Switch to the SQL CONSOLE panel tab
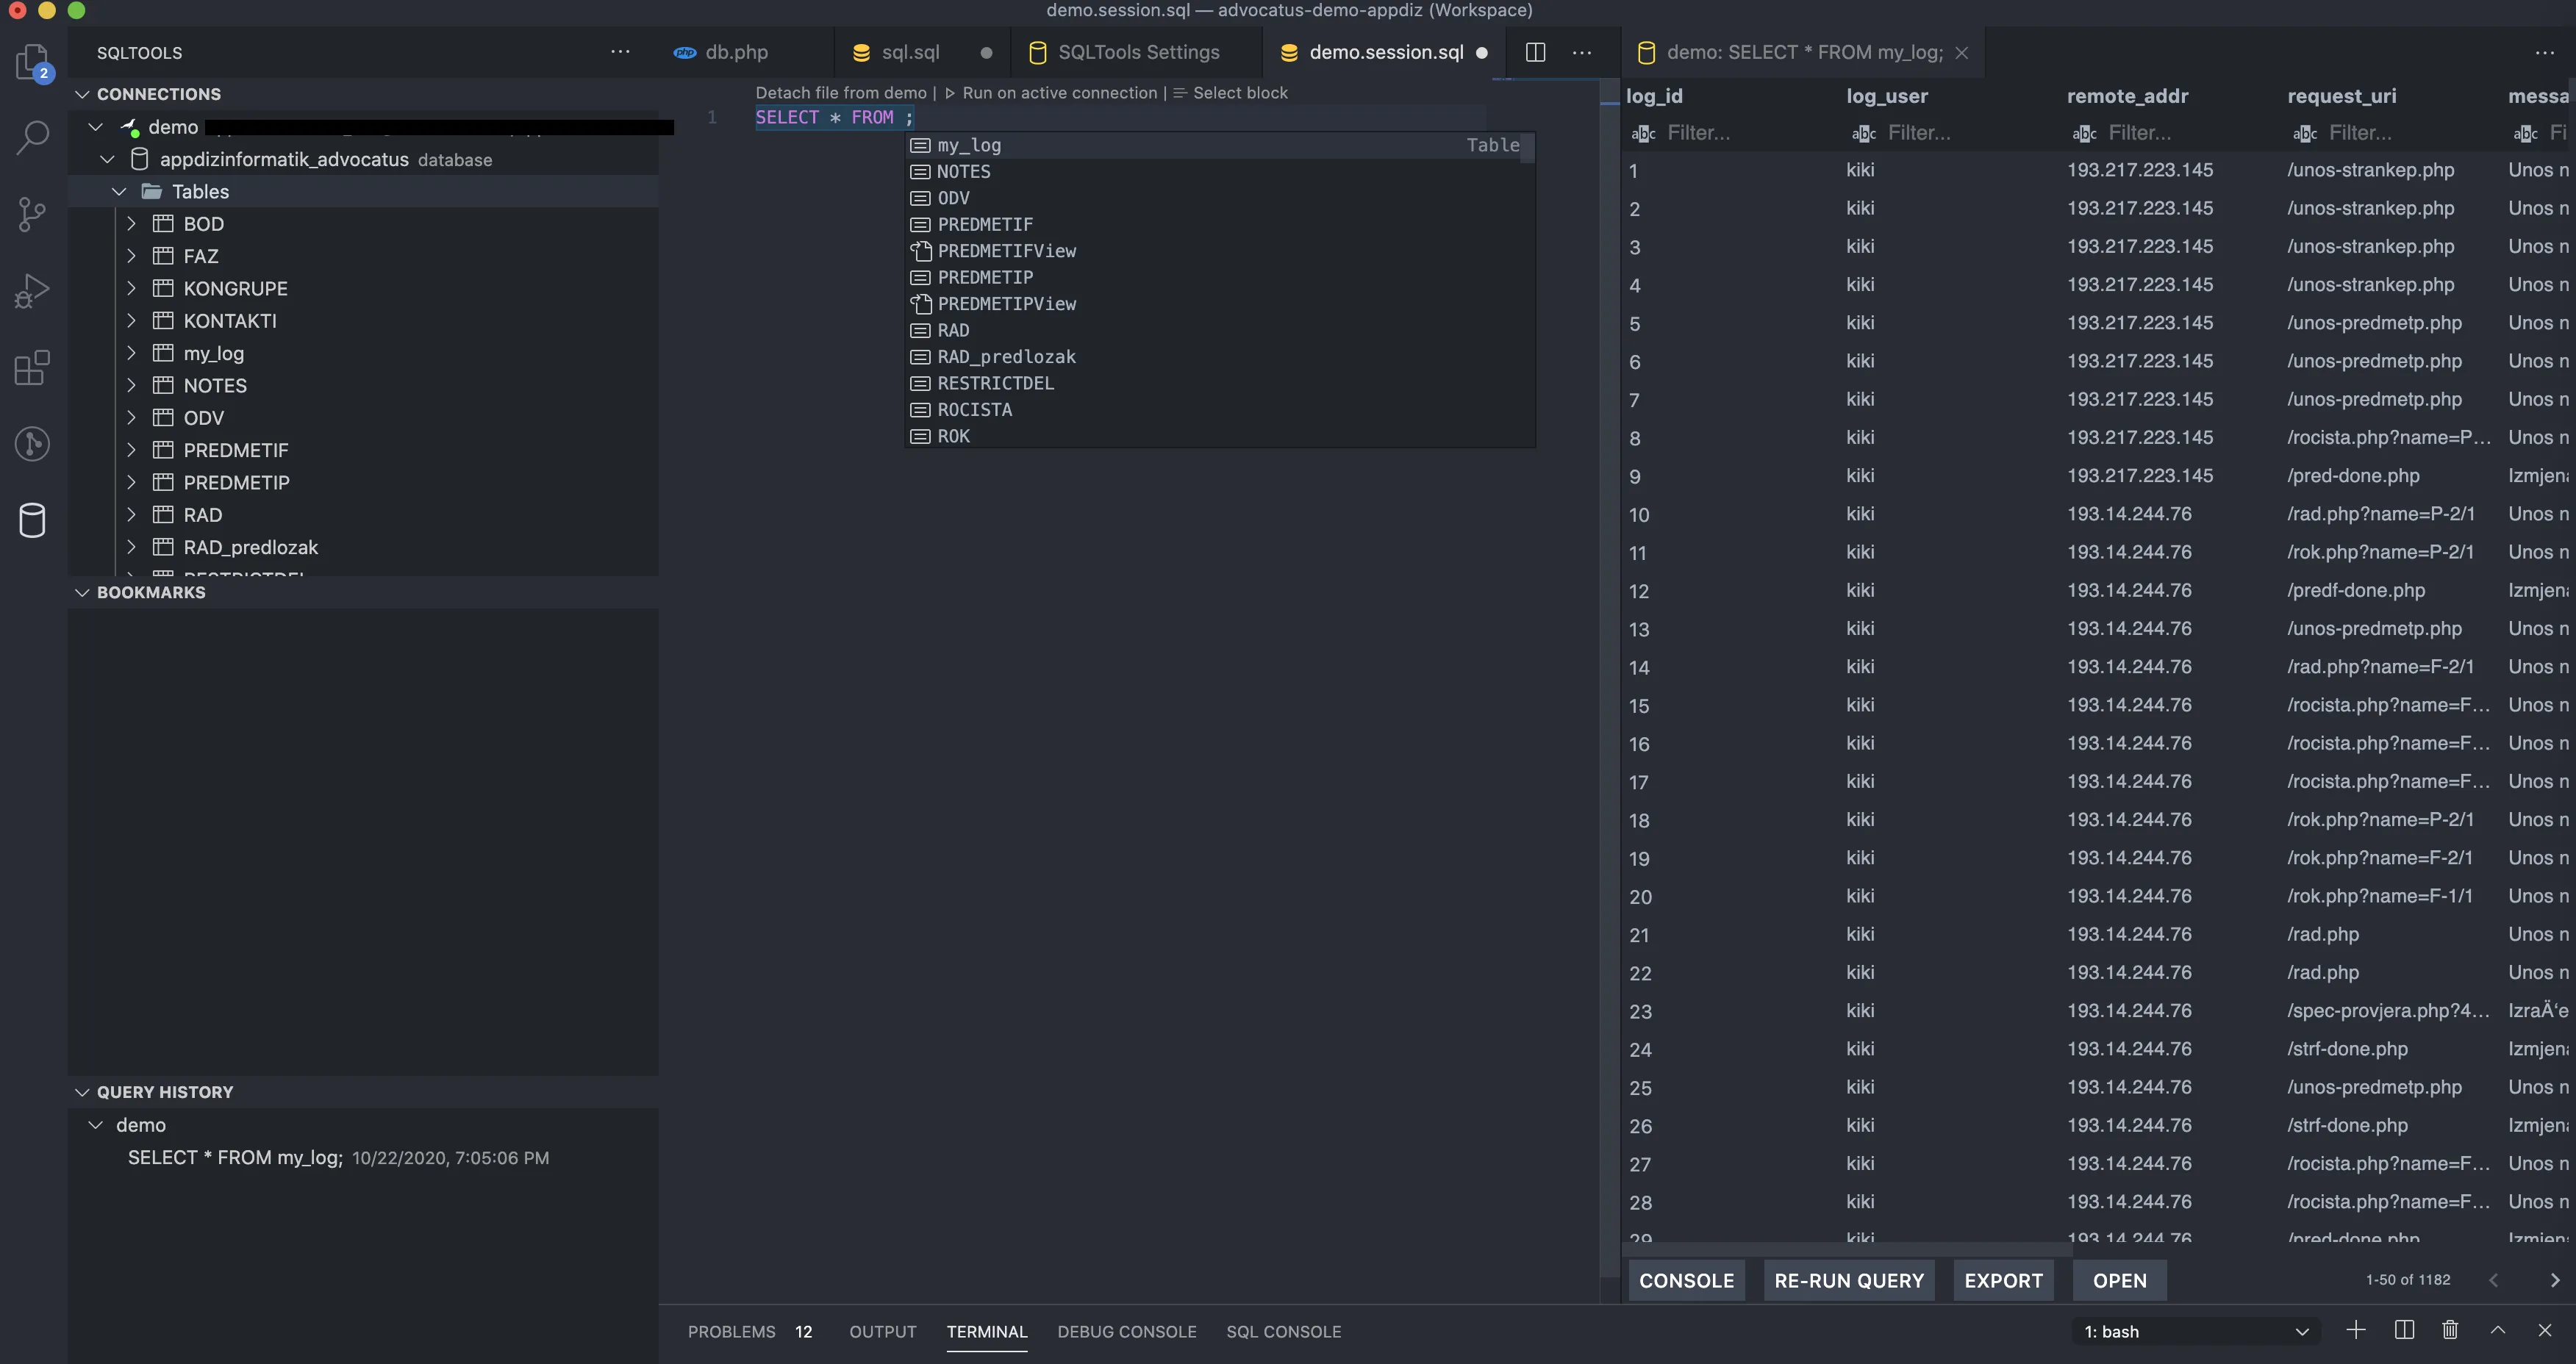2576x1364 pixels. (x=1283, y=1331)
